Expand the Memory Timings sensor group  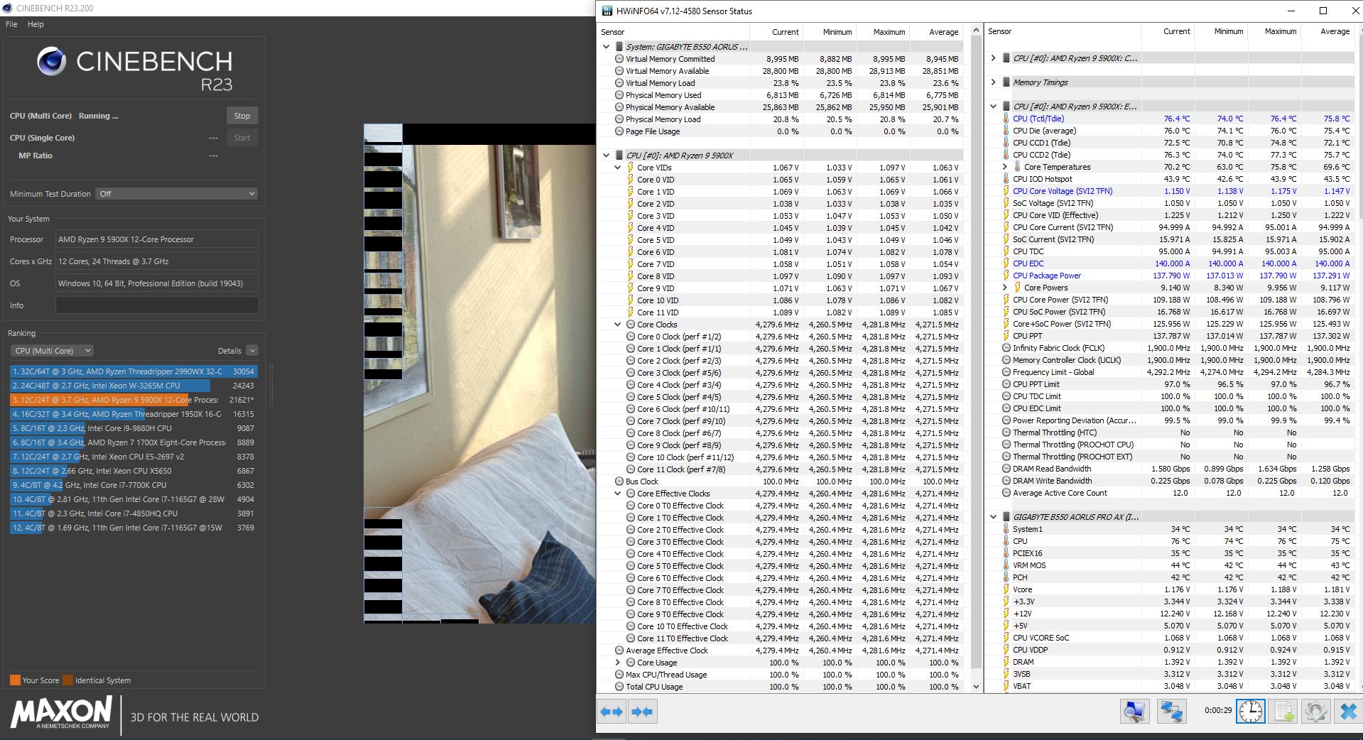(x=993, y=82)
